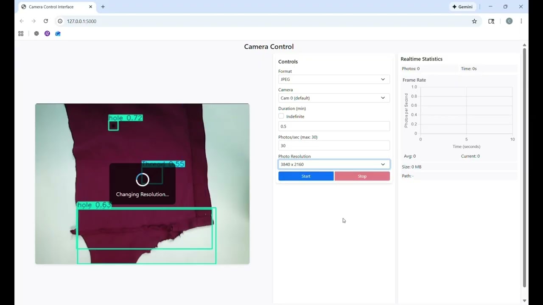Click the 'Path: -' text
The image size is (543, 305).
[x=408, y=176]
